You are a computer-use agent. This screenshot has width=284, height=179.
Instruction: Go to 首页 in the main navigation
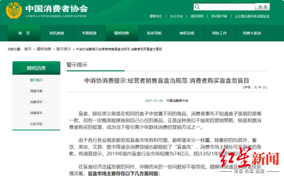(x=24, y=33)
